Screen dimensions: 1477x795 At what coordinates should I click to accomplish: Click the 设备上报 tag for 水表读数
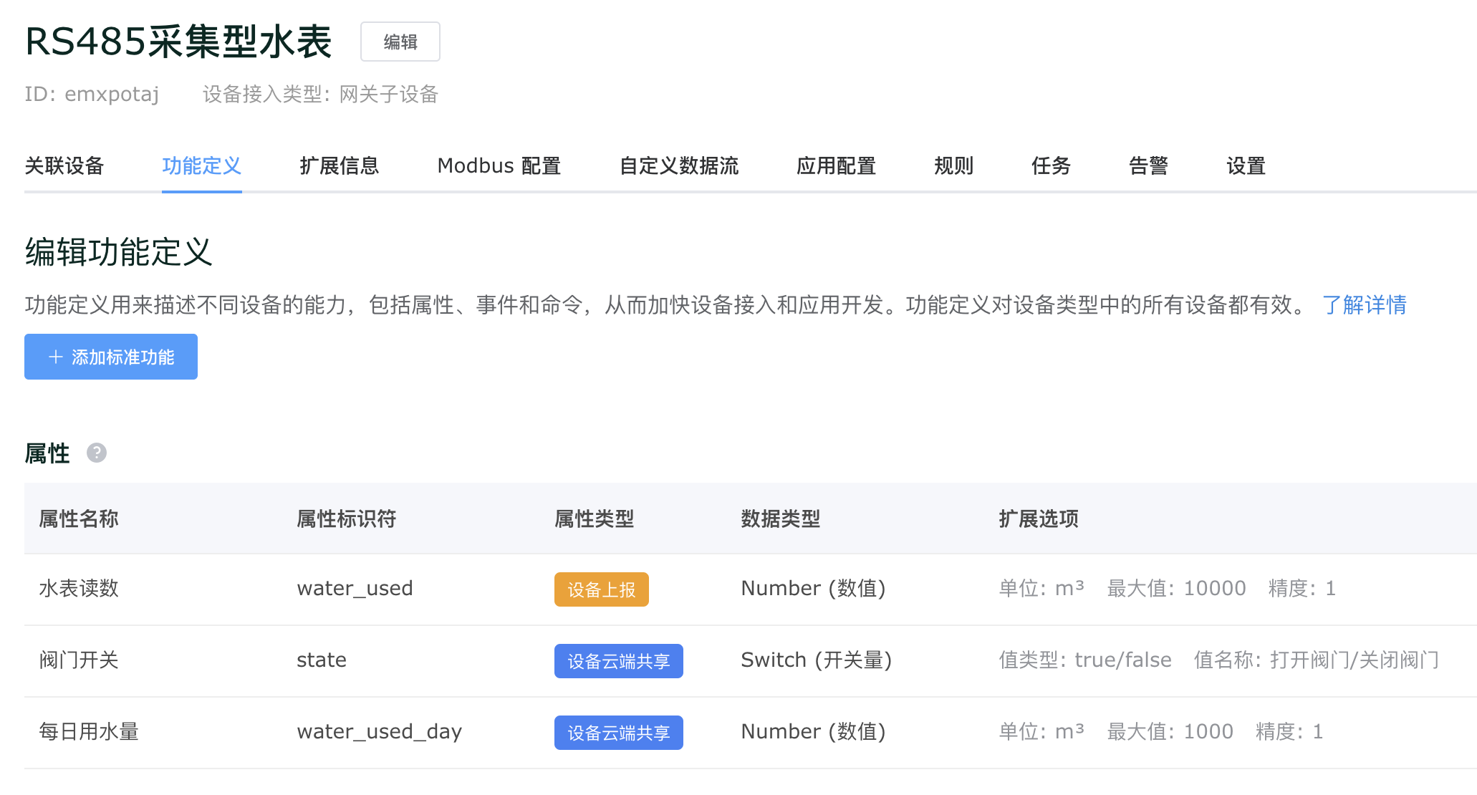(601, 589)
